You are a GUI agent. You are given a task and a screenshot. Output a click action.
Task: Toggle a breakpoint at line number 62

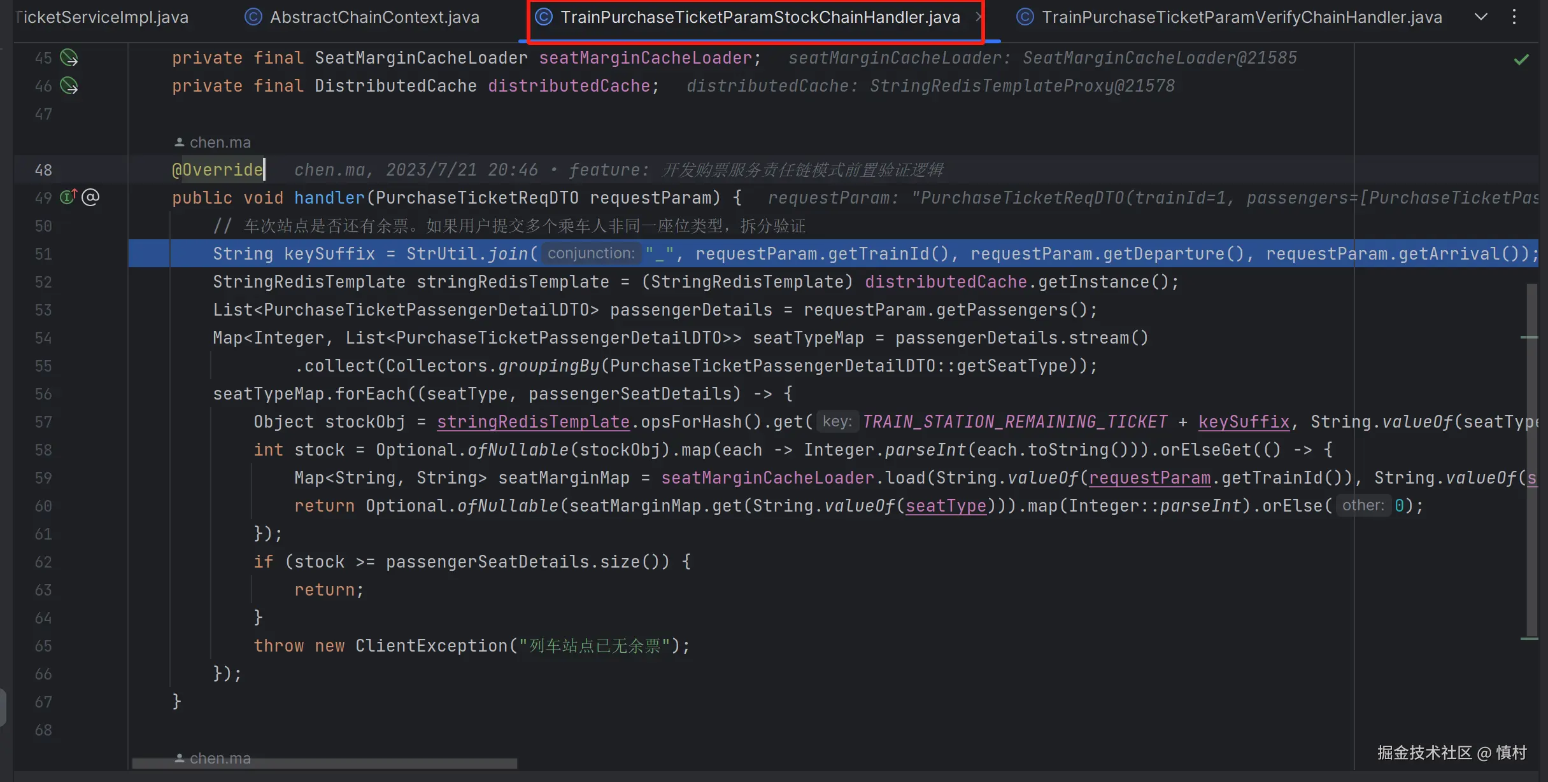tap(43, 562)
